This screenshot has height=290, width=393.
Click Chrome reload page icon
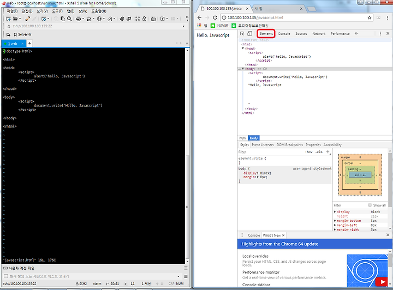coord(215,17)
